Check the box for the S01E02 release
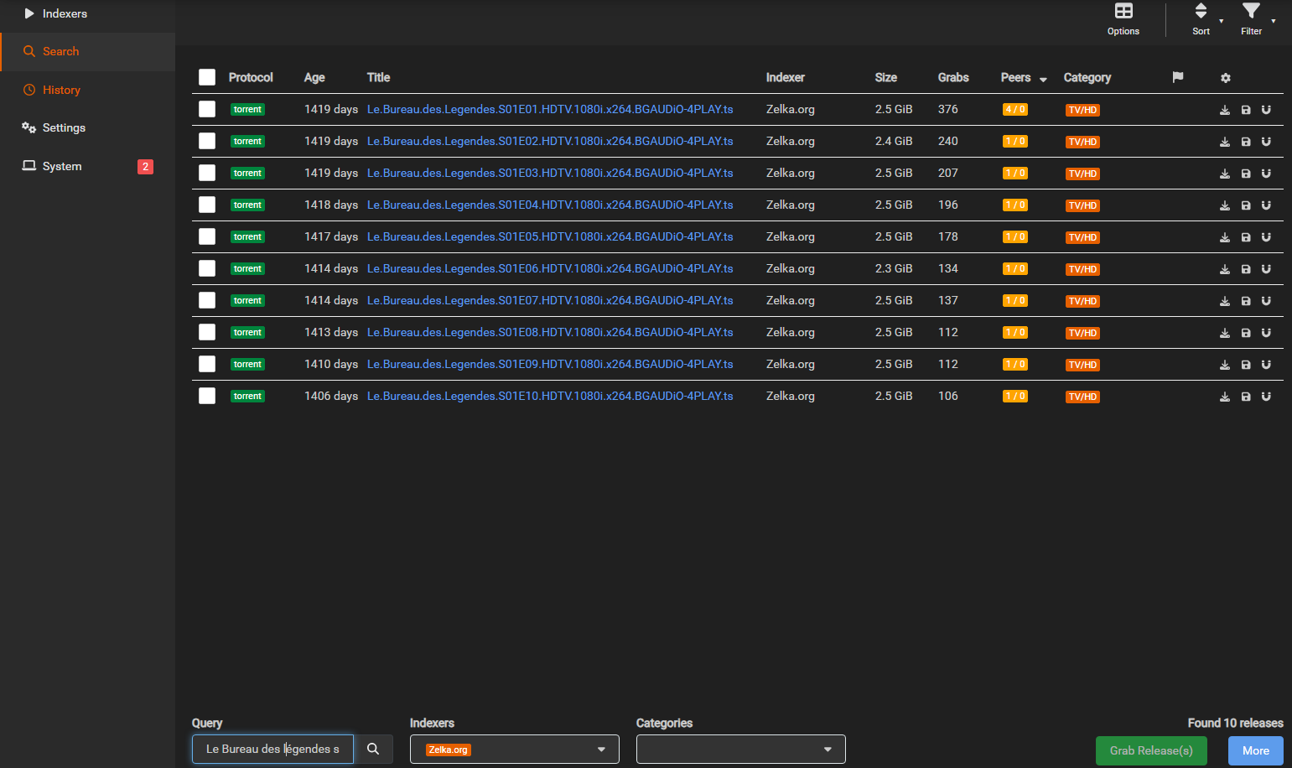 tap(207, 141)
